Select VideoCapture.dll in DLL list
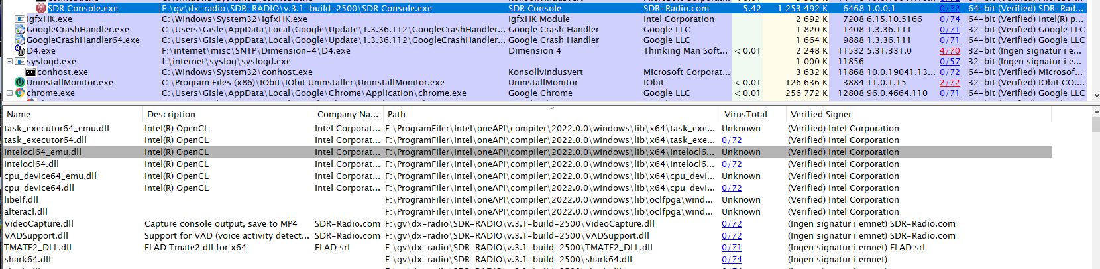The width and height of the screenshot is (1100, 269). coord(38,224)
